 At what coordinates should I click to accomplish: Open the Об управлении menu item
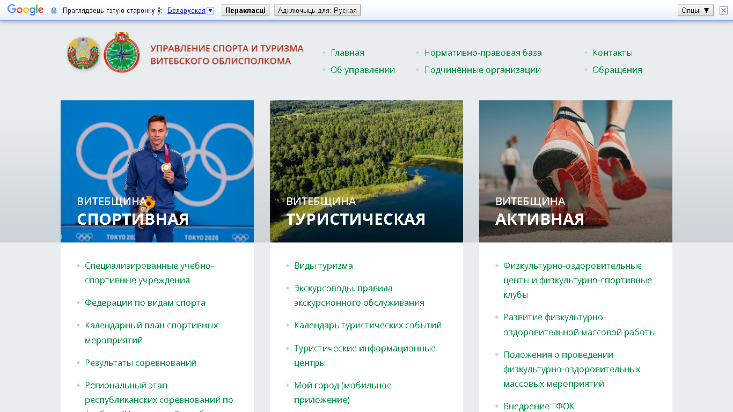click(x=363, y=70)
